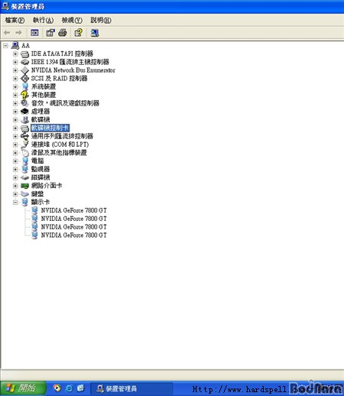This screenshot has height=396, width=344.
Task: Click the IDE ATA/ATAPI controller icon
Action: pos(24,54)
